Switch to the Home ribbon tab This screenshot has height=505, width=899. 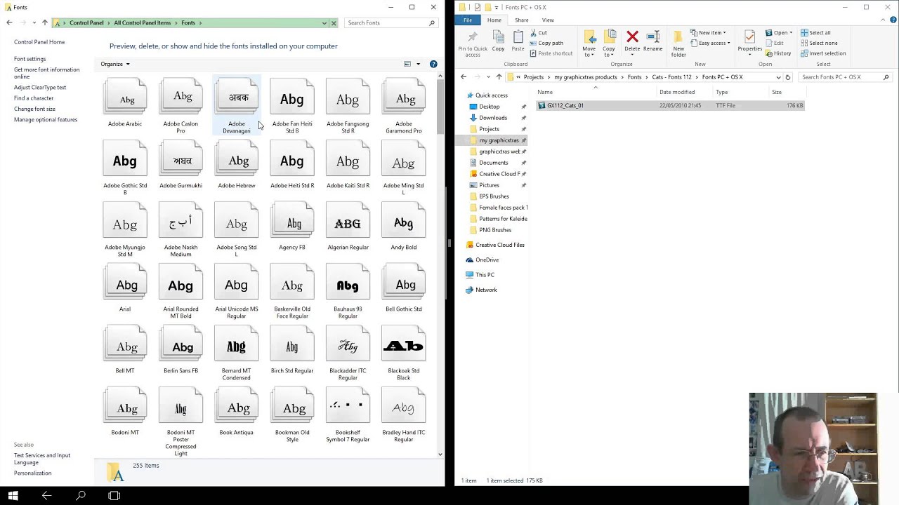[x=494, y=20]
